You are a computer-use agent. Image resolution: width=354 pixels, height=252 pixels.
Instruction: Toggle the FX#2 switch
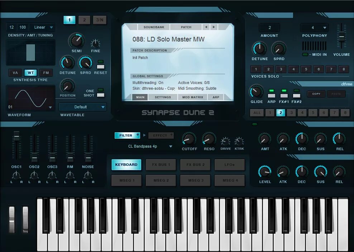coord(296,96)
